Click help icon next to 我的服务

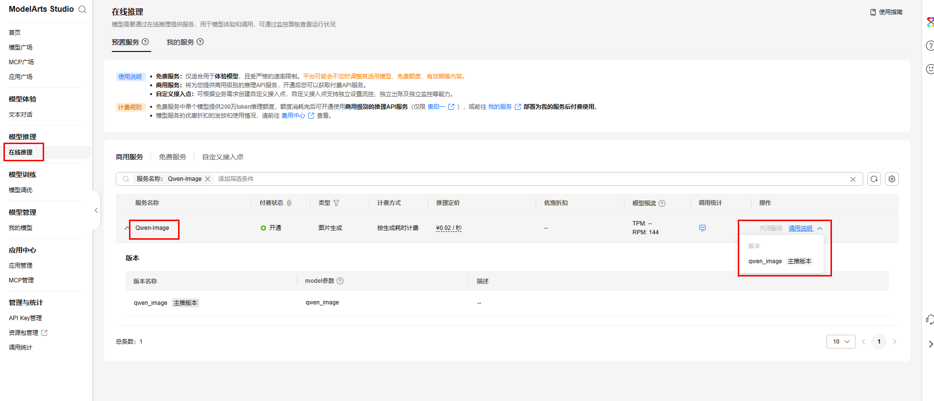[200, 42]
